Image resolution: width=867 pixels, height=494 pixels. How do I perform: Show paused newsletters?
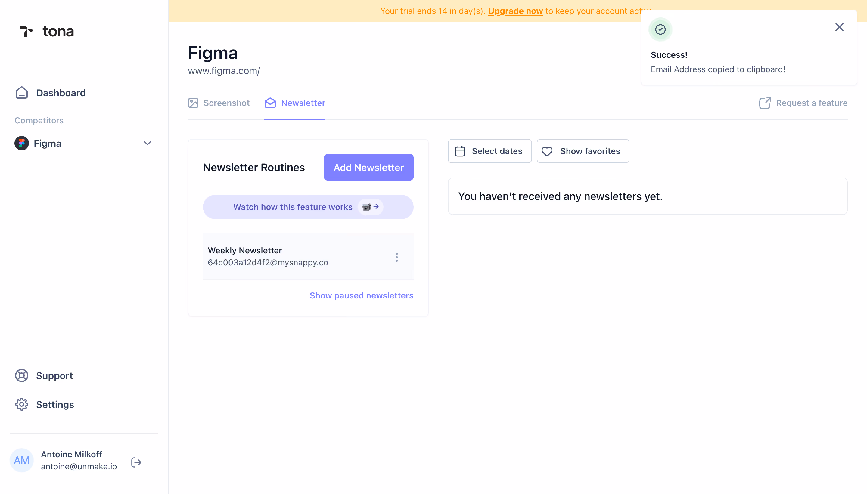pos(362,295)
